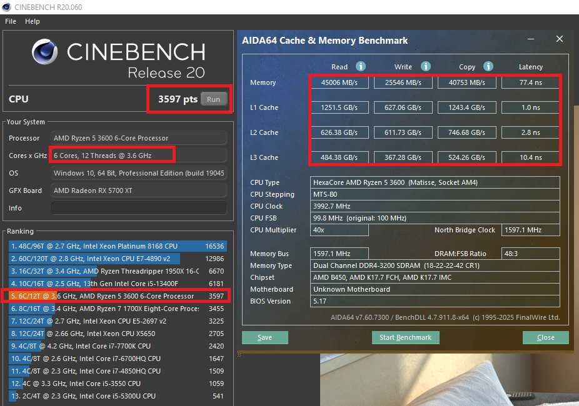
Task: Click CPU Multiplier value 40x
Action: coord(340,230)
